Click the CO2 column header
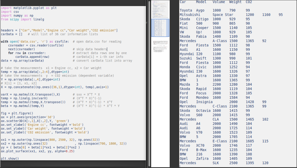 [249, 2]
